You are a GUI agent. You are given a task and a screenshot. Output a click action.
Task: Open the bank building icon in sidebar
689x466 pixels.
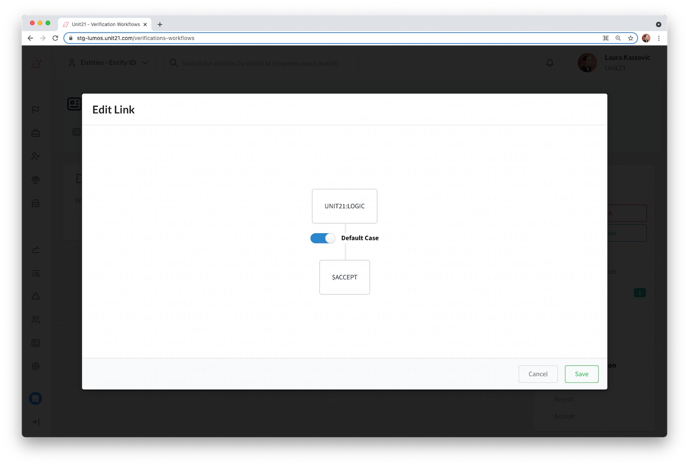click(x=36, y=203)
